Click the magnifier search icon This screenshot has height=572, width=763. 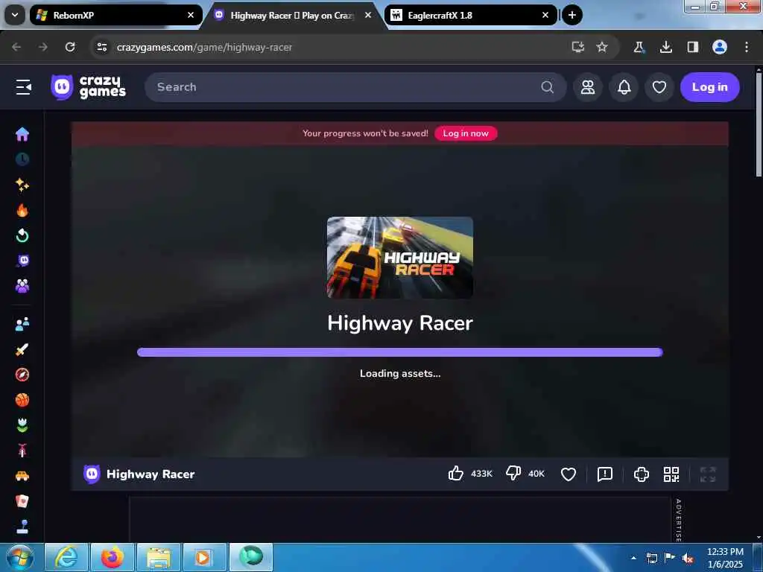(547, 87)
